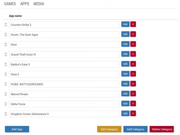Select the MEDIA tab
180x135 pixels.
pyautogui.click(x=39, y=4)
